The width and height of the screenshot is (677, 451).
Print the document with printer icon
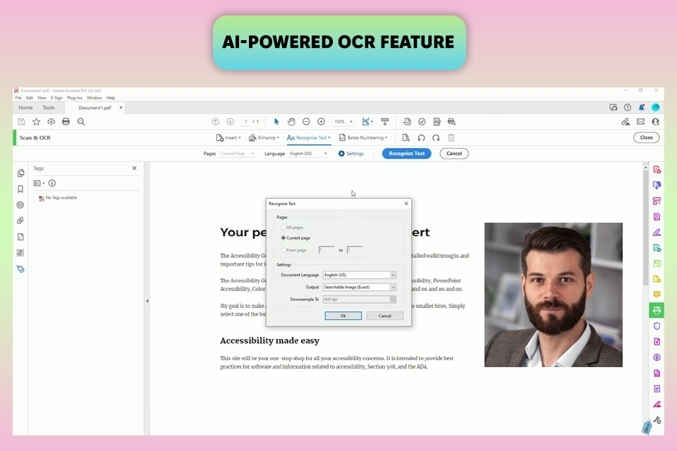[66, 122]
